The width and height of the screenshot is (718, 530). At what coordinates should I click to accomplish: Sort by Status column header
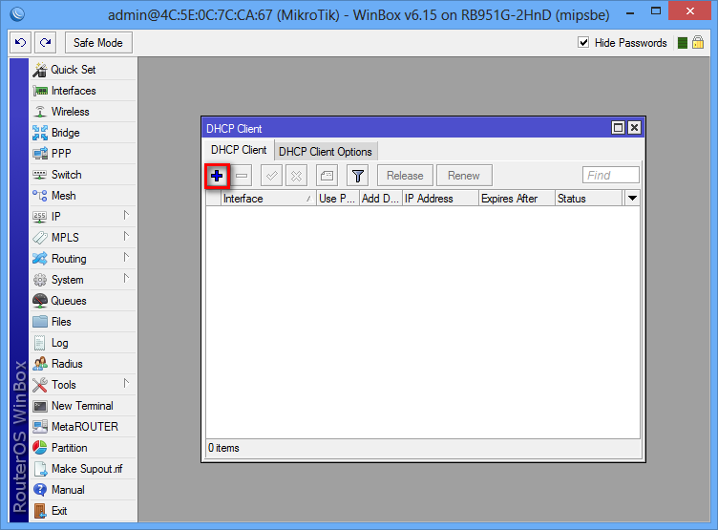(x=589, y=199)
